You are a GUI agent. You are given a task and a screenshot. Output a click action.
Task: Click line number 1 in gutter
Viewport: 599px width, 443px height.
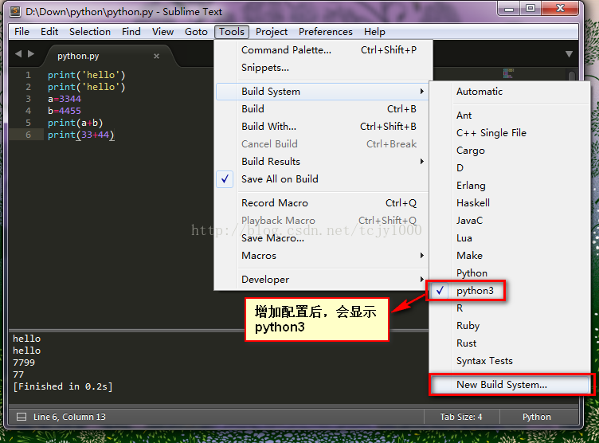coord(28,75)
